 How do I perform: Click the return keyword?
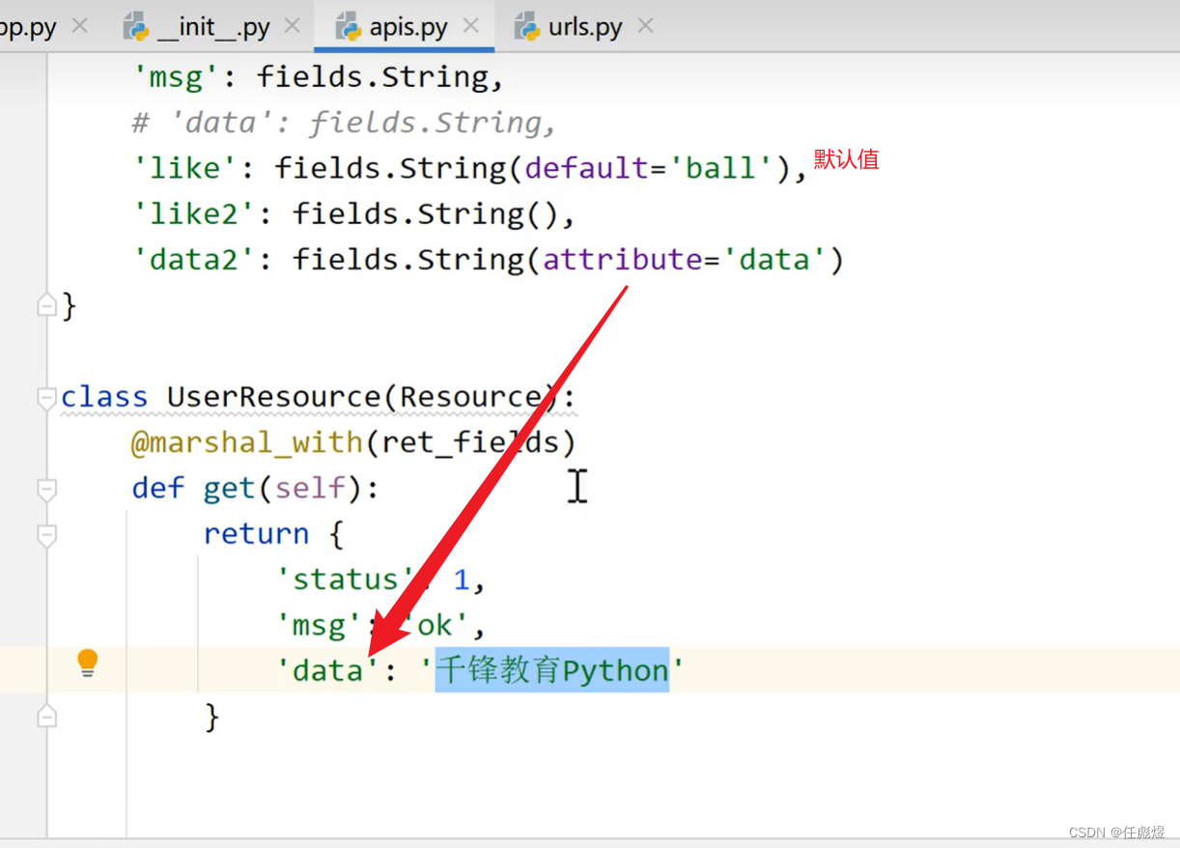256,534
